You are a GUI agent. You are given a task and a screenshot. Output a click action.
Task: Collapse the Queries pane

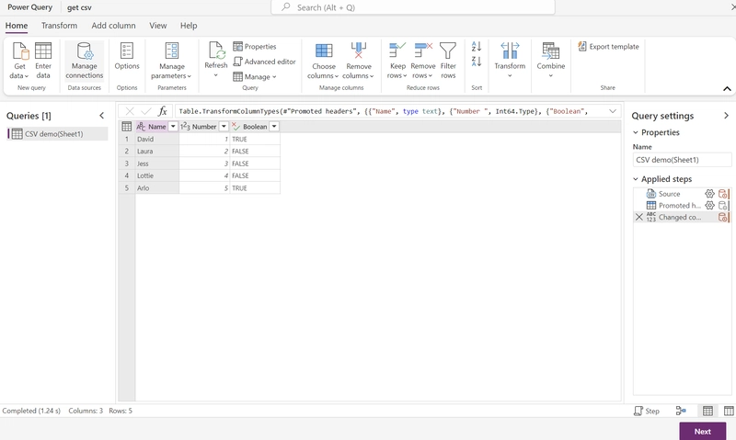tap(102, 116)
